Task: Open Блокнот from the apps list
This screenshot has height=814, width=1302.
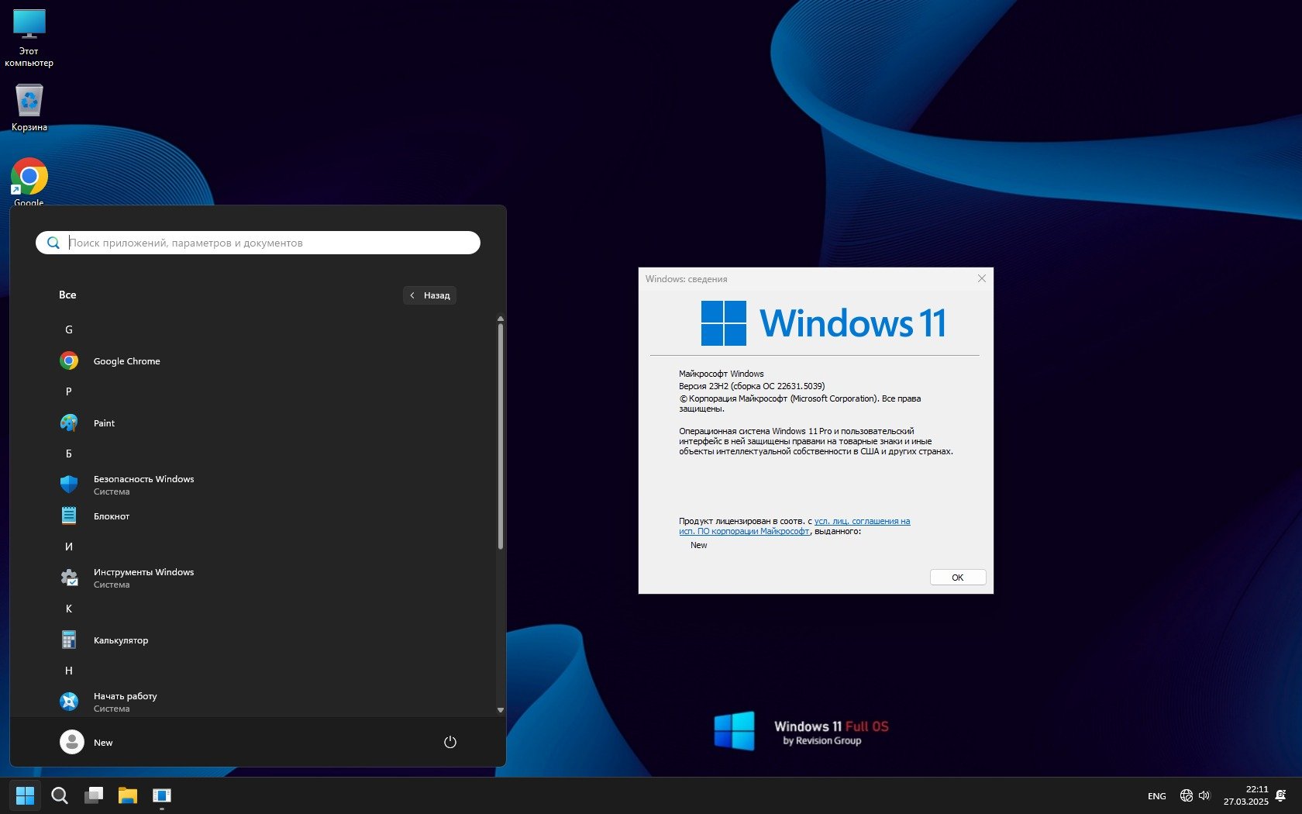Action: 112,516
